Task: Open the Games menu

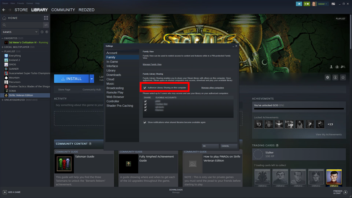Action: [29, 3]
